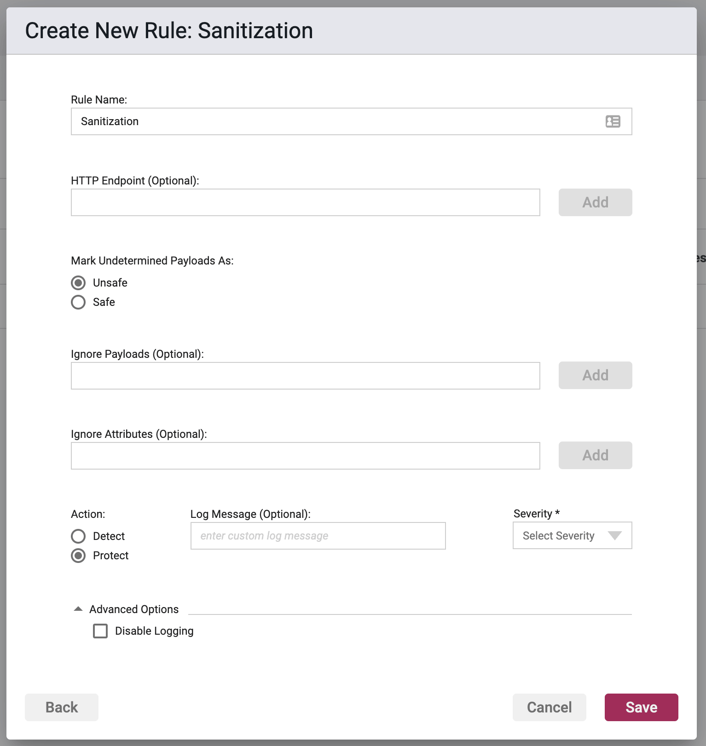Open the Select Severity dropdown
The width and height of the screenshot is (706, 746).
point(572,535)
